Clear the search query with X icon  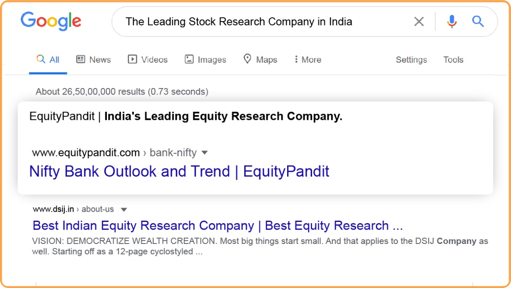419,22
